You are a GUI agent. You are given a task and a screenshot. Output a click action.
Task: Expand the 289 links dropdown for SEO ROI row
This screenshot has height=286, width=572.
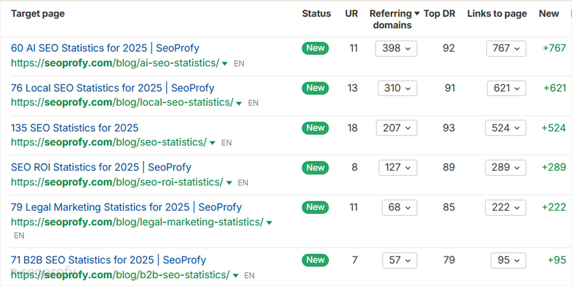coord(505,168)
